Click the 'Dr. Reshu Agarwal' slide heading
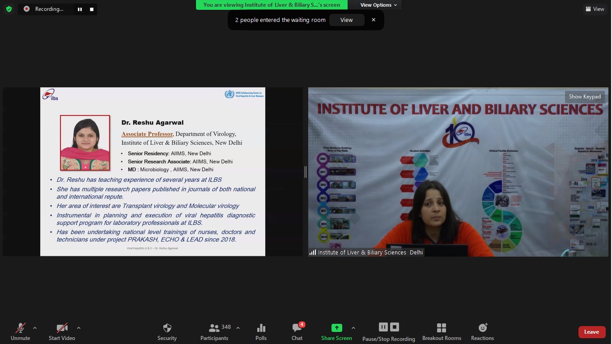The height and width of the screenshot is (344, 612). pyautogui.click(x=153, y=122)
